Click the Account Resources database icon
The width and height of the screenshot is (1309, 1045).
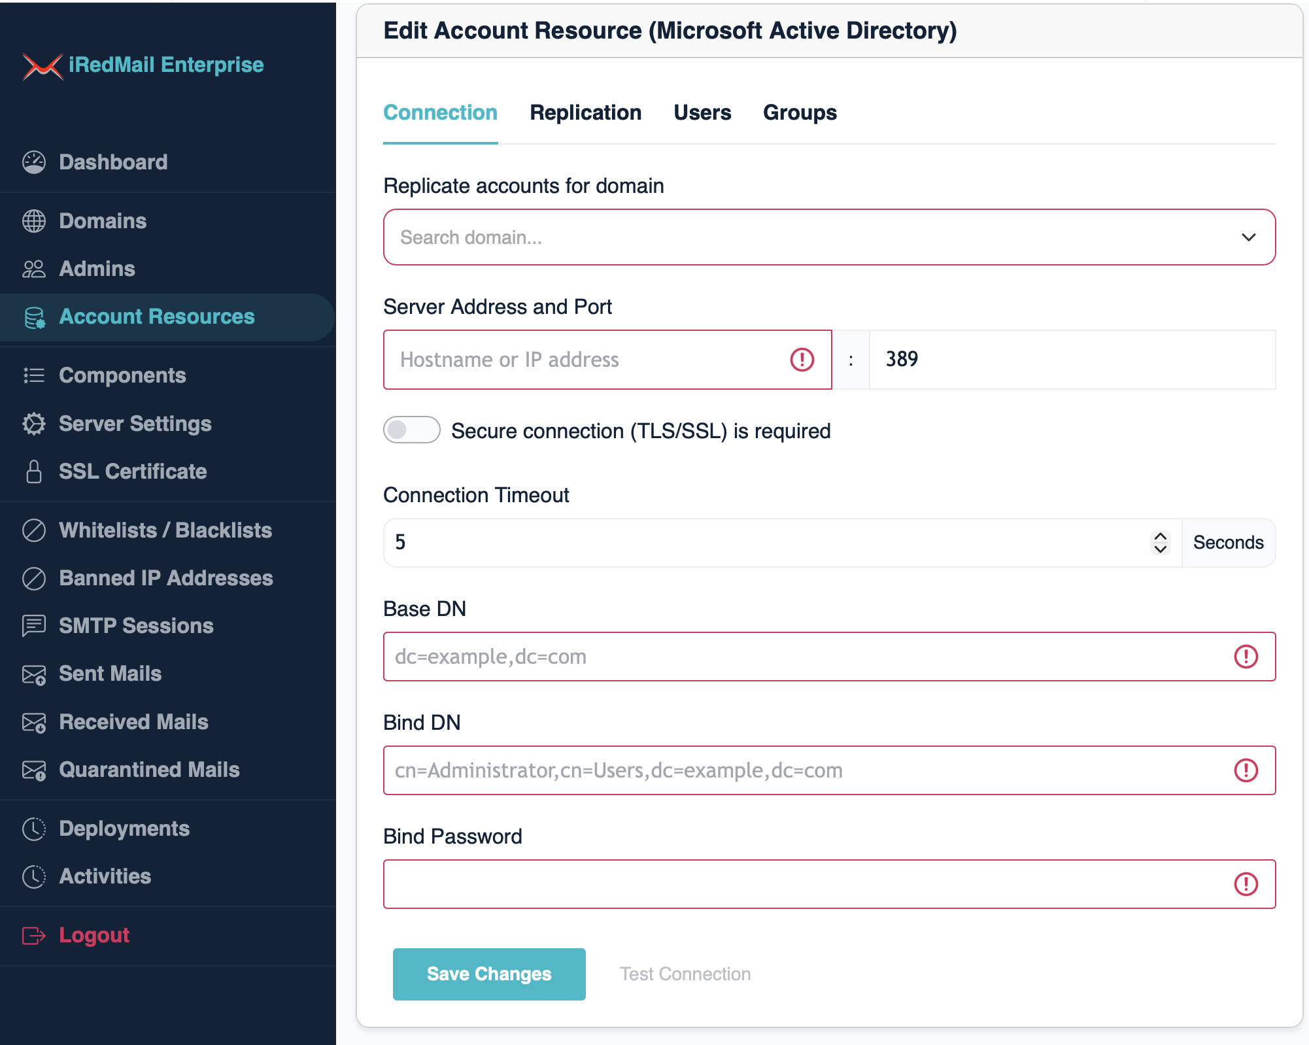click(34, 317)
